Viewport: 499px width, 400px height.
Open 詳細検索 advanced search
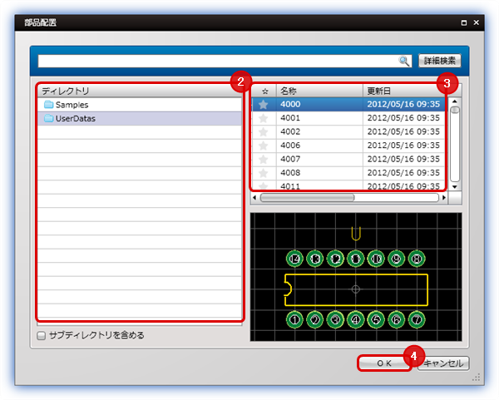pos(439,61)
